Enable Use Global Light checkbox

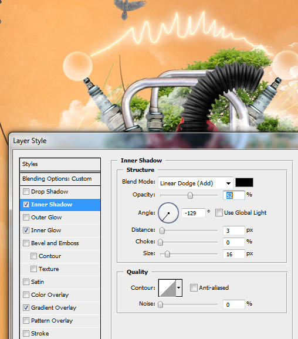pyautogui.click(x=219, y=213)
